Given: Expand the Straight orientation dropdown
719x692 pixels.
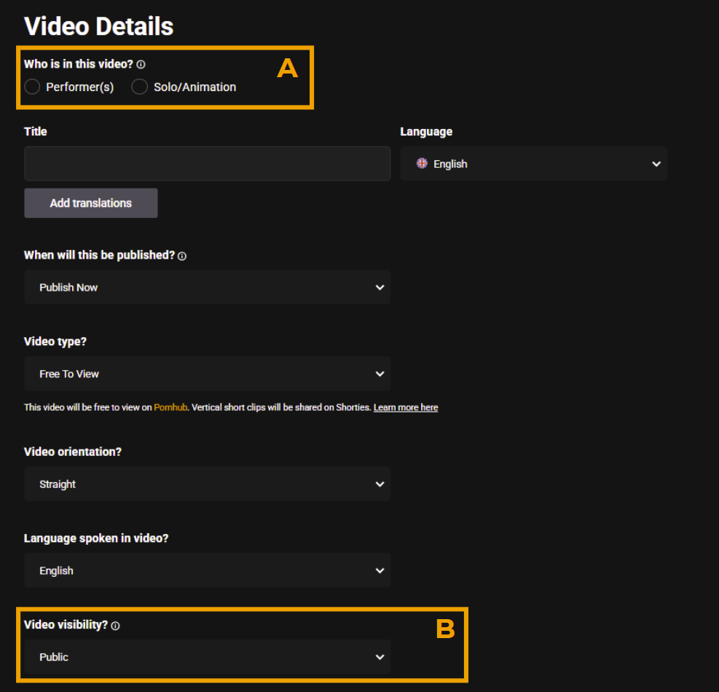Looking at the screenshot, I should [208, 484].
